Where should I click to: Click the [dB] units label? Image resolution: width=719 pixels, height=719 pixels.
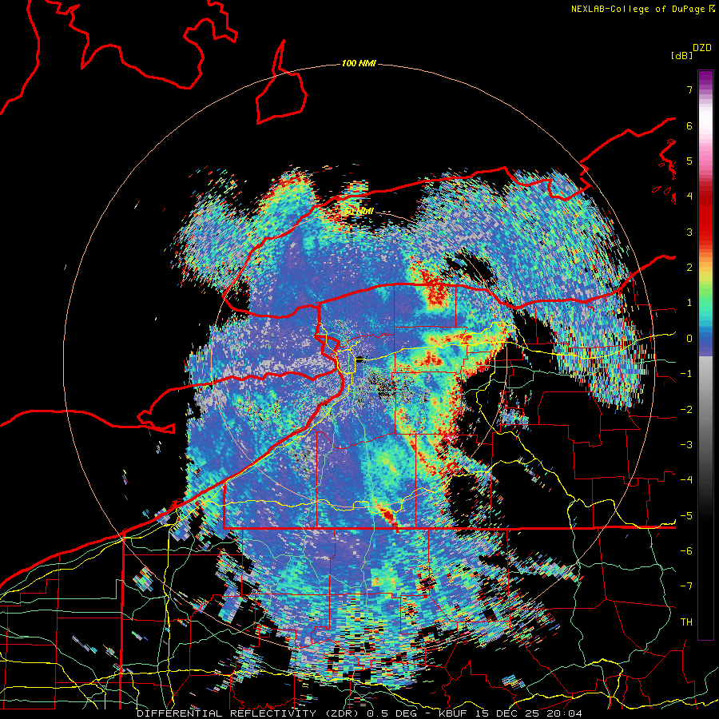tap(681, 55)
